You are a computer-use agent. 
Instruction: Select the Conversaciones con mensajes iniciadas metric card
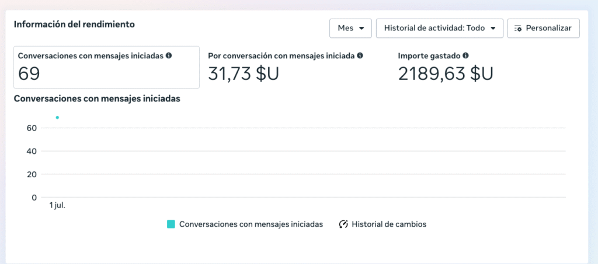106,67
